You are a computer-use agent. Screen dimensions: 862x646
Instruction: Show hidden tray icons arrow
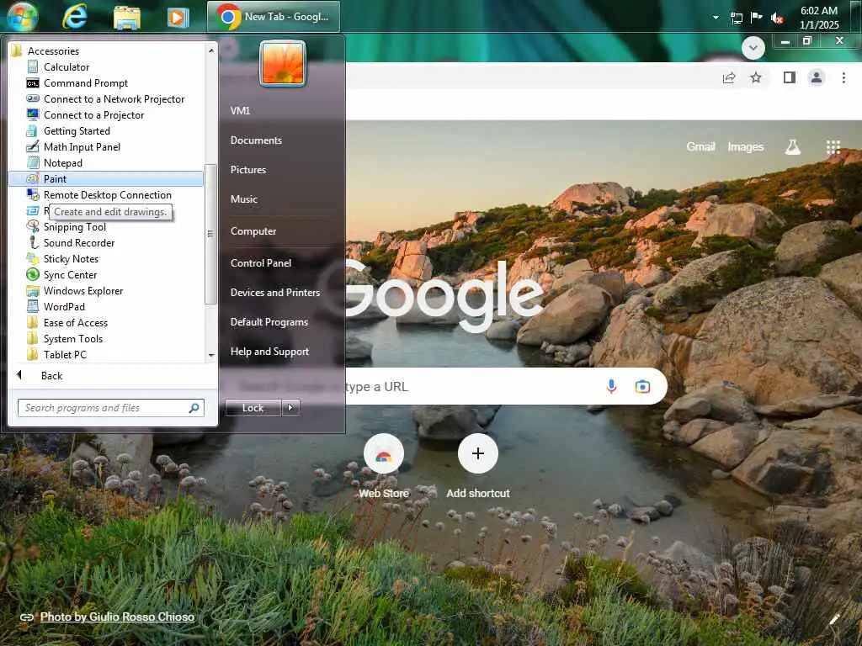click(716, 18)
